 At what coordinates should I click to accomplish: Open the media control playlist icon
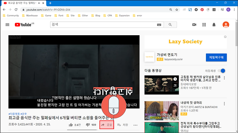(222, 10)
